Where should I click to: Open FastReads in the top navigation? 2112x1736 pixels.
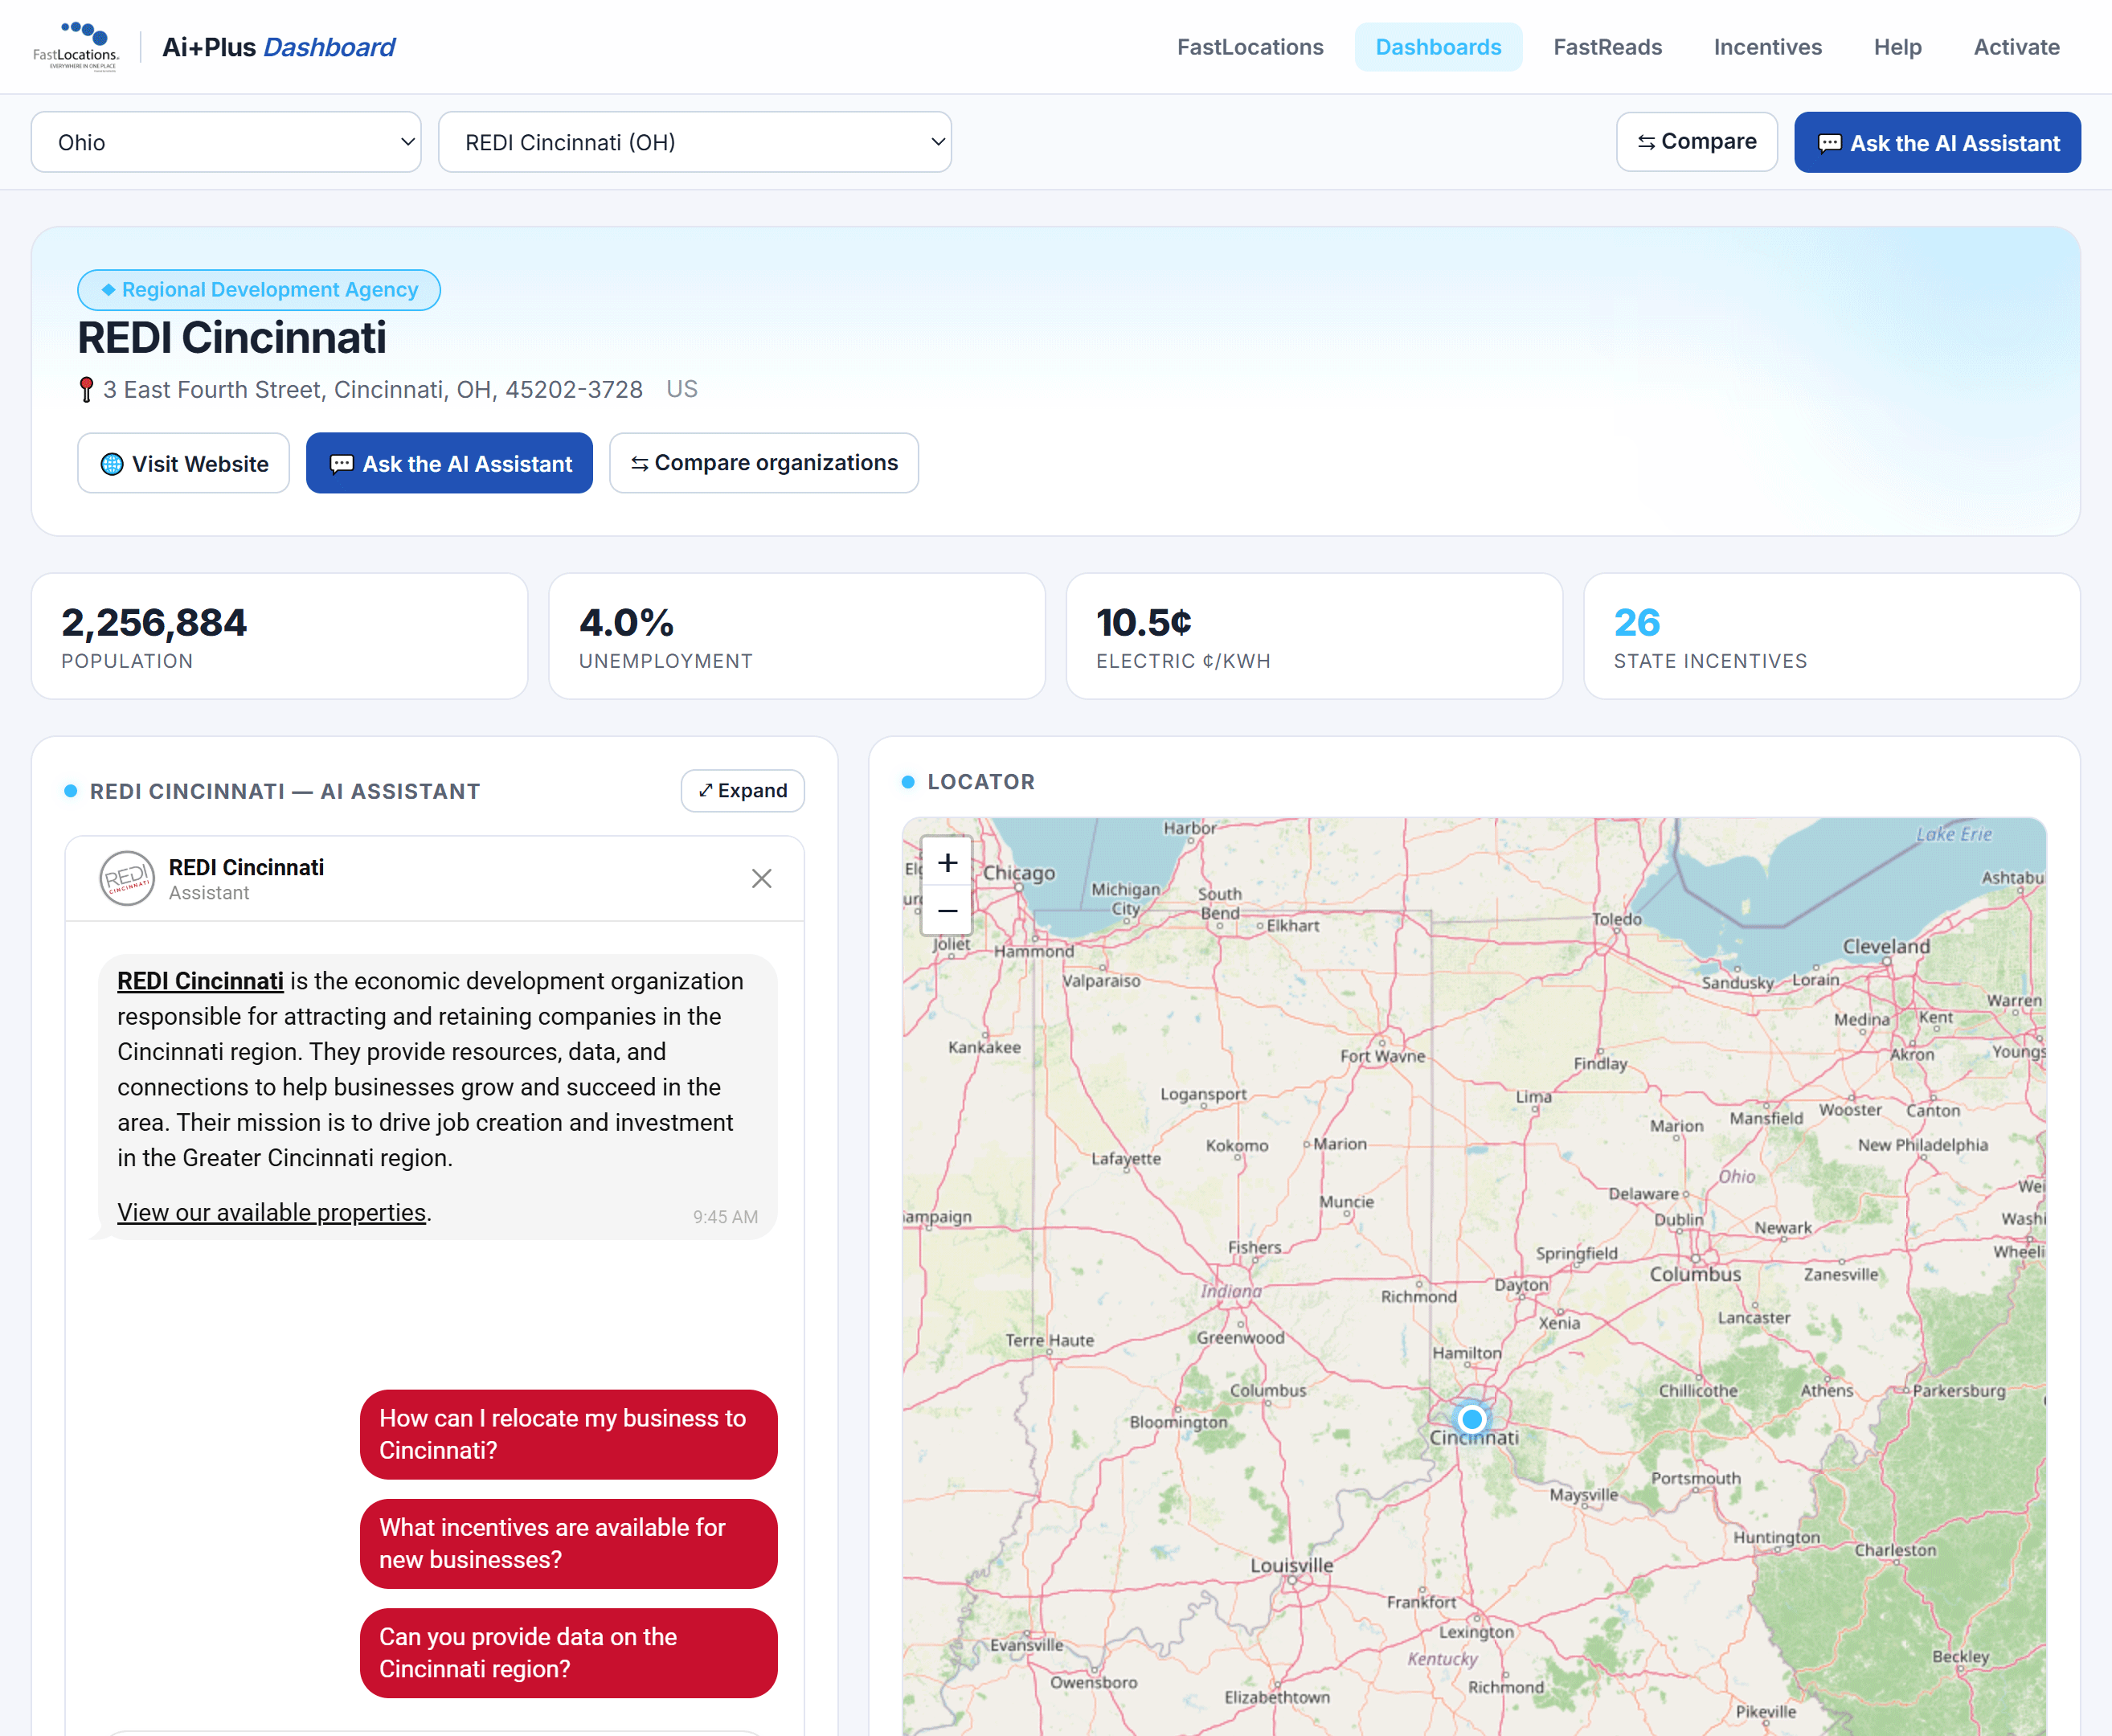[x=1607, y=47]
